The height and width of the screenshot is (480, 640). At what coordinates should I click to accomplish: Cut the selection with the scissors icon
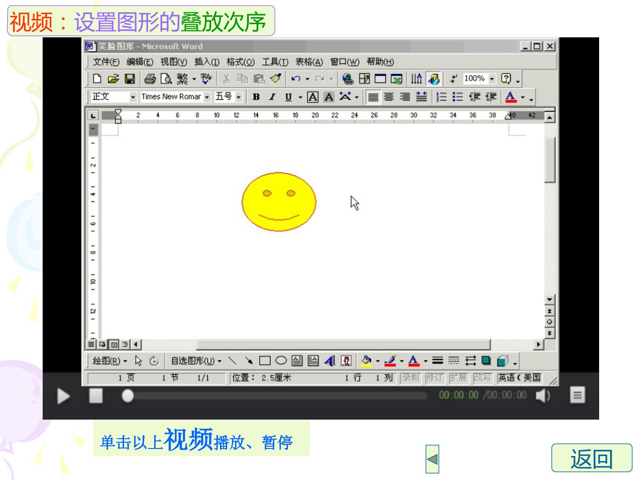point(227,79)
